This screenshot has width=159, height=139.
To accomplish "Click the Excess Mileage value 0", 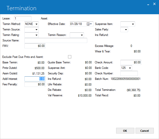I will pyautogui.click(x=131, y=46).
